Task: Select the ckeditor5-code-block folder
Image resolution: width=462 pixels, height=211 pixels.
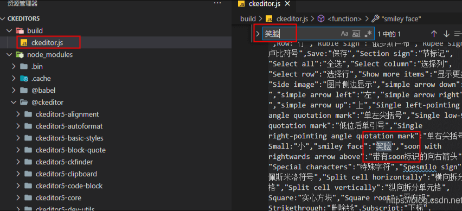Action: (69, 186)
